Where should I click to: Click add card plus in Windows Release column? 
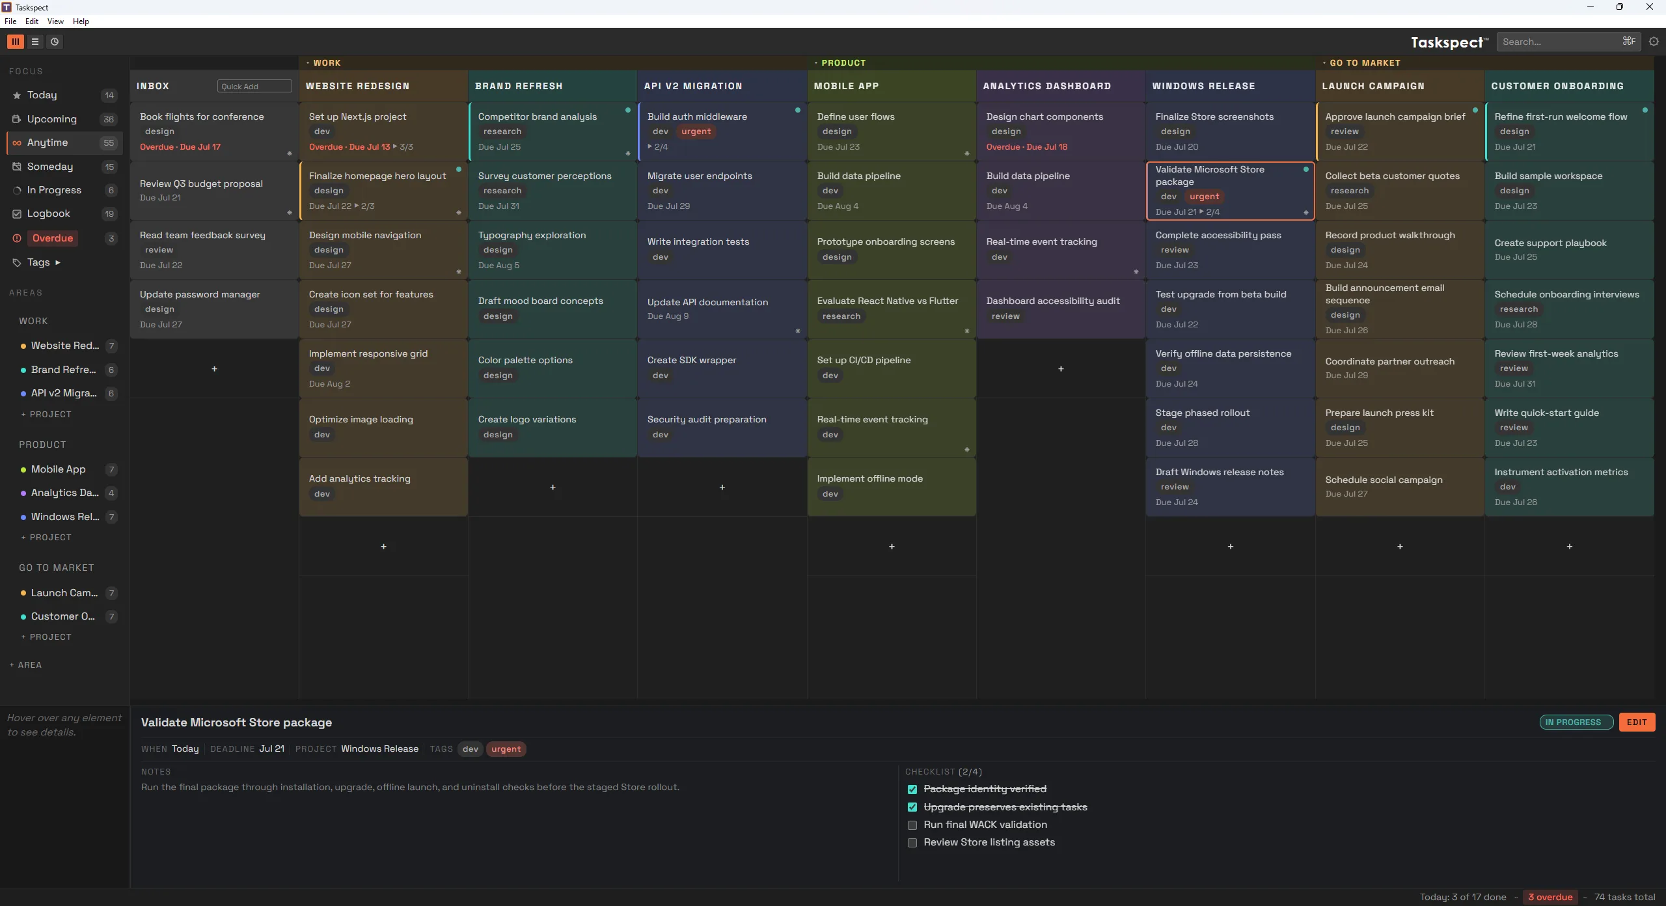tap(1230, 547)
